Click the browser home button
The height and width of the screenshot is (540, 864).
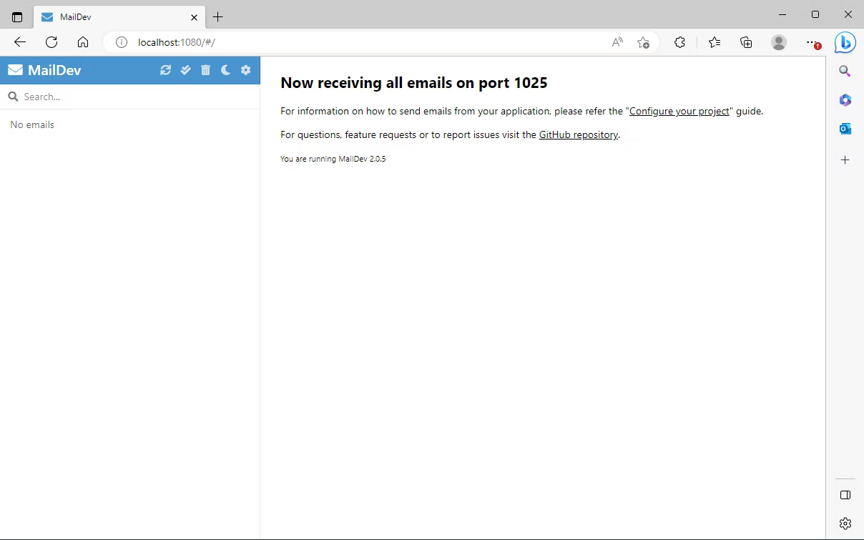pyautogui.click(x=83, y=42)
